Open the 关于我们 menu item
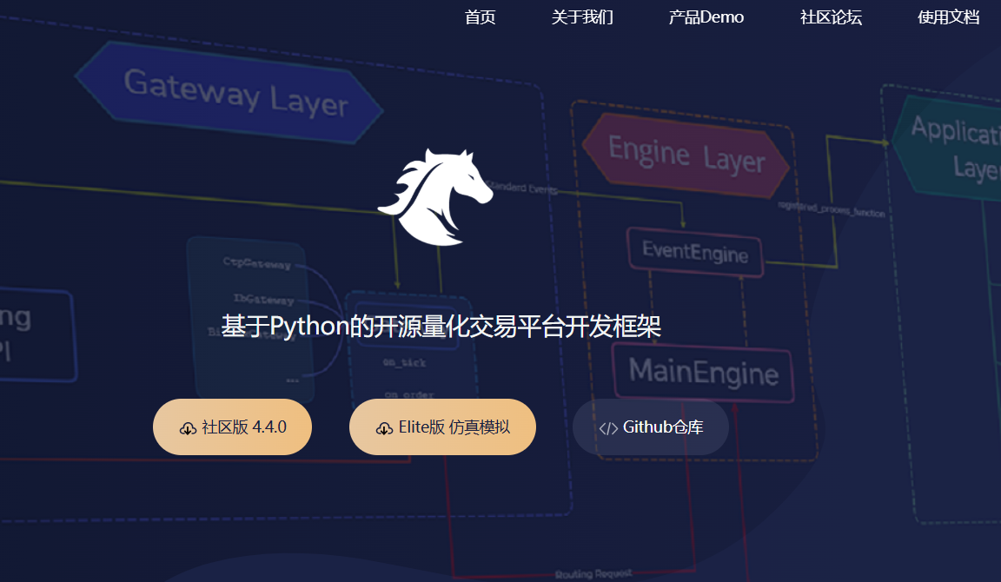This screenshot has width=1001, height=582. (x=582, y=17)
